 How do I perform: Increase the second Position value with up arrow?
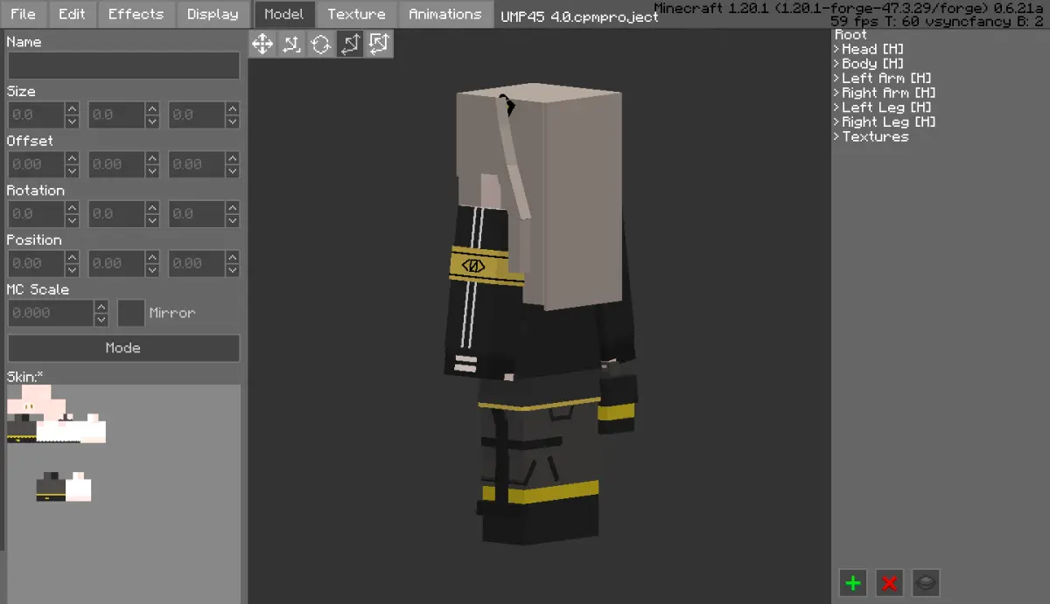point(152,257)
